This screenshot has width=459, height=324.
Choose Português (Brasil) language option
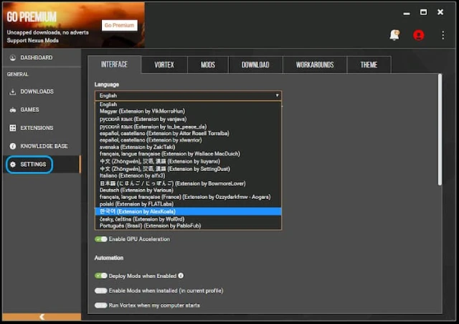188,226
